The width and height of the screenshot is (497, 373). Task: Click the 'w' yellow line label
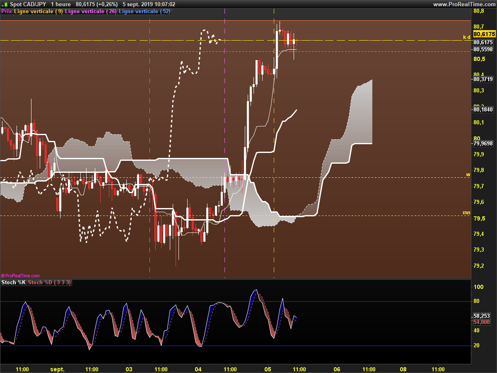click(468, 174)
